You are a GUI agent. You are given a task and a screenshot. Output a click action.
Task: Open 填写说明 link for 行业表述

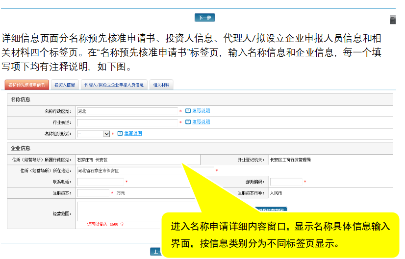tap(201, 122)
